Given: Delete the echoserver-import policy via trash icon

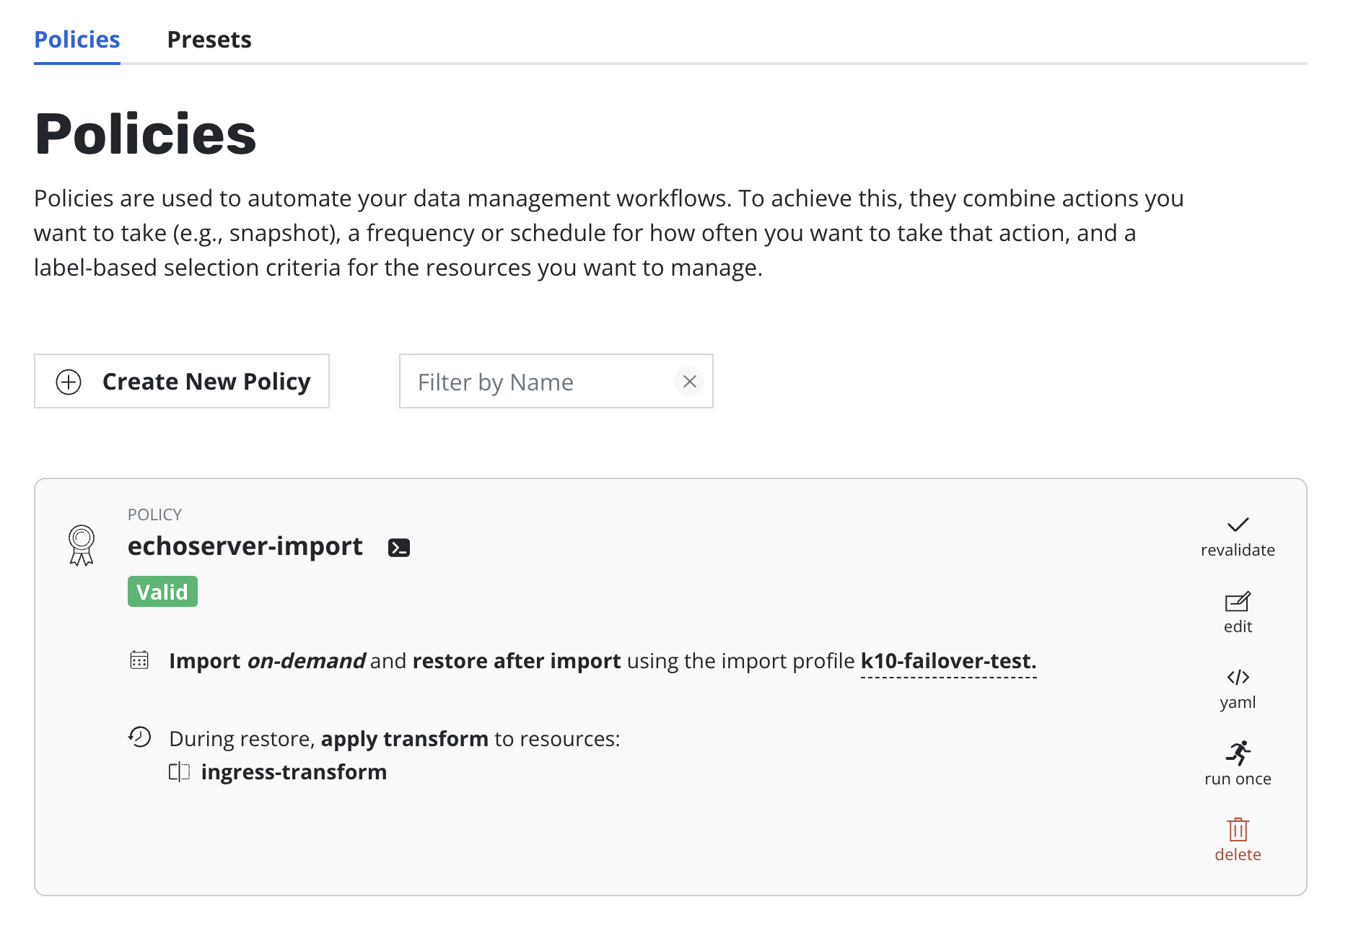Looking at the screenshot, I should pos(1237,830).
